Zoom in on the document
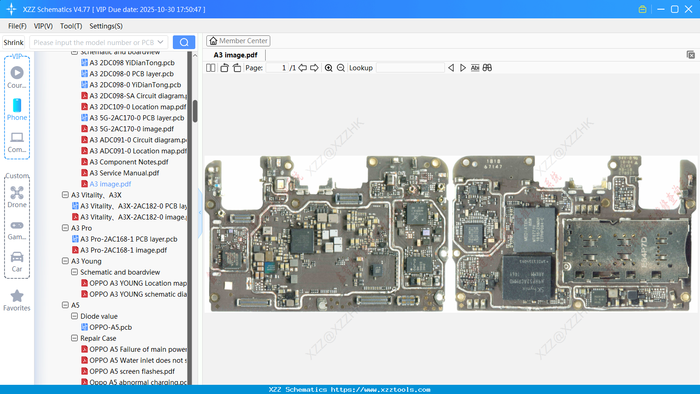The image size is (700, 394). [x=329, y=68]
